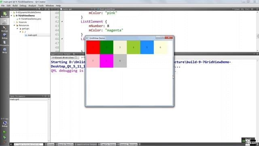
Task: Expand the Sources folder
Action: (x=15, y=22)
